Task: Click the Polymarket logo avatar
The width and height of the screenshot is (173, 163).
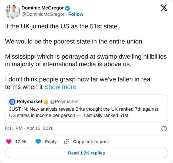Action: pos(12,102)
